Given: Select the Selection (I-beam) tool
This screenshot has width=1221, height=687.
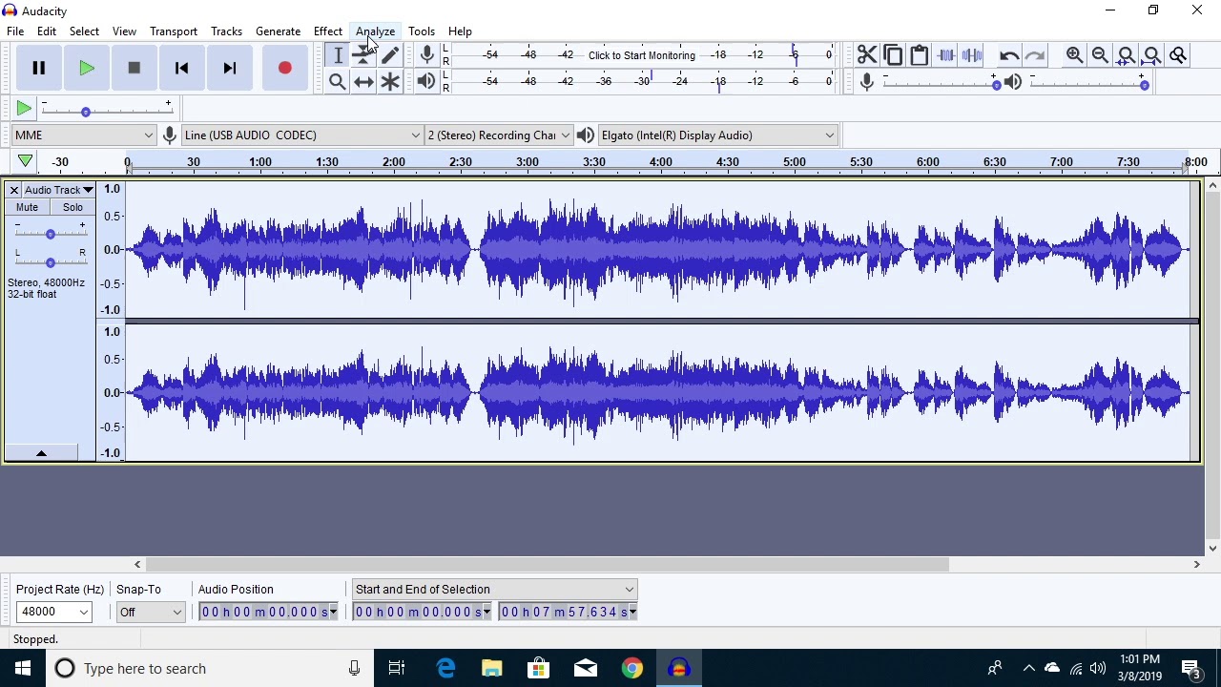Looking at the screenshot, I should point(338,55).
